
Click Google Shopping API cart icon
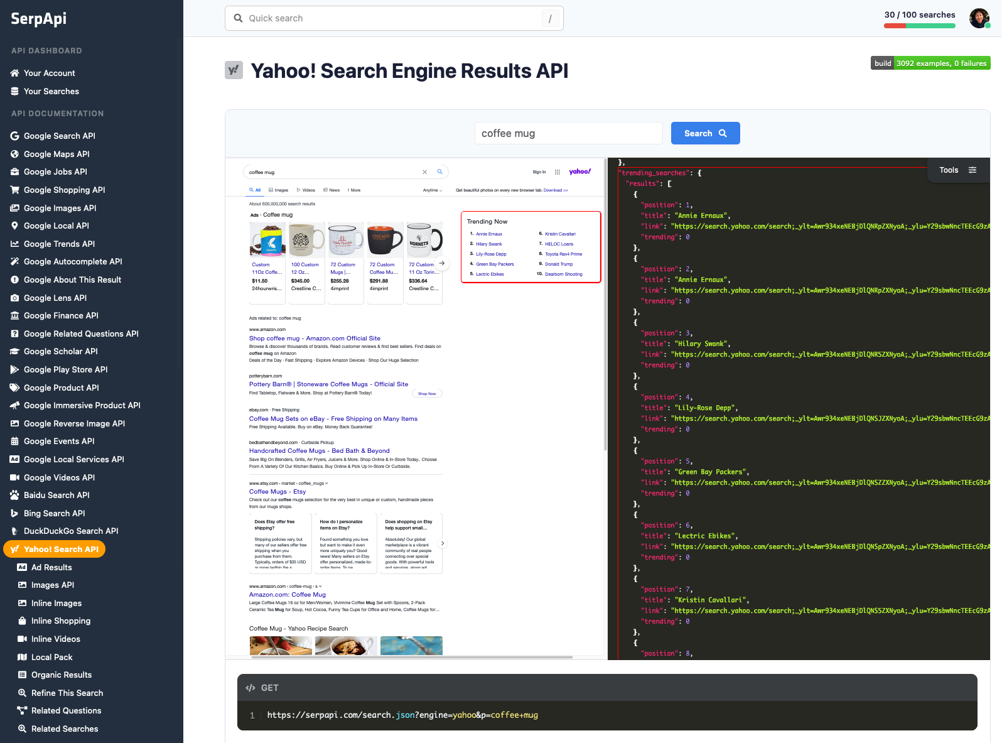[x=14, y=190]
